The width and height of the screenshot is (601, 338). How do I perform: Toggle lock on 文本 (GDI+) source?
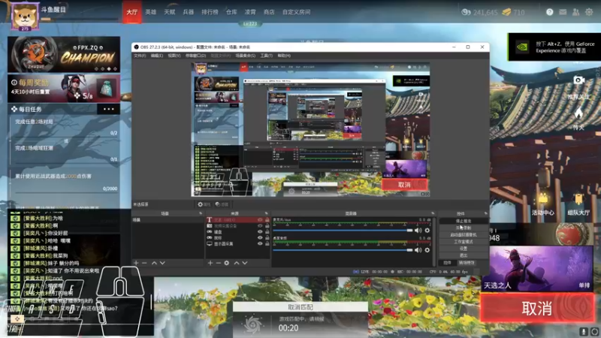[267, 220]
